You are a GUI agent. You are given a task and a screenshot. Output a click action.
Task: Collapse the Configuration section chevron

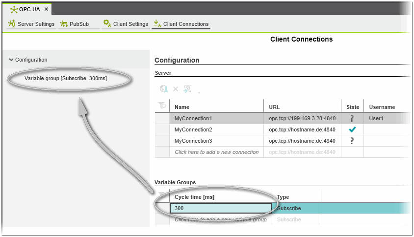coord(11,60)
